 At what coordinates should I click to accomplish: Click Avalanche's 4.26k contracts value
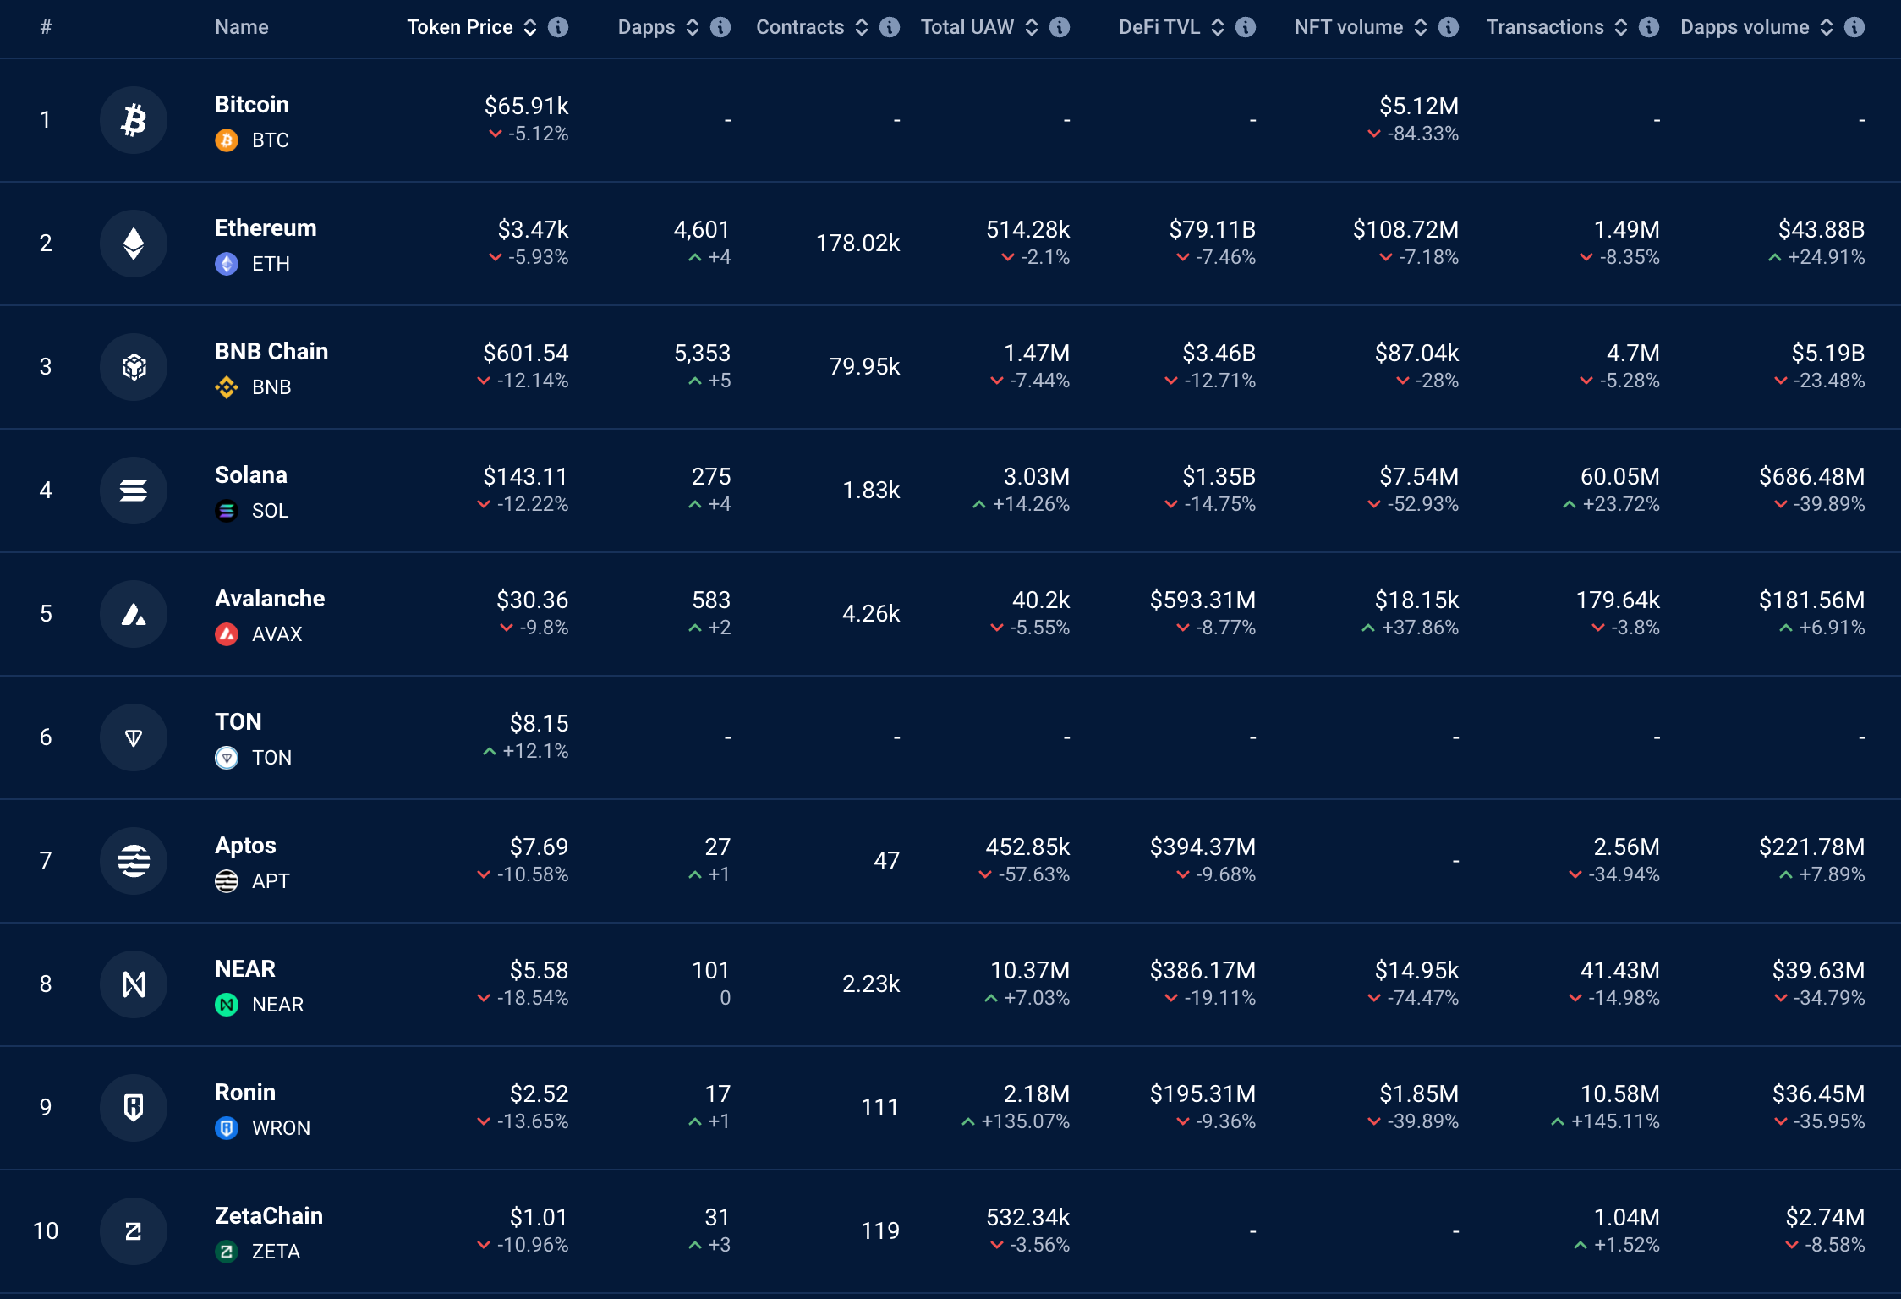point(871,613)
